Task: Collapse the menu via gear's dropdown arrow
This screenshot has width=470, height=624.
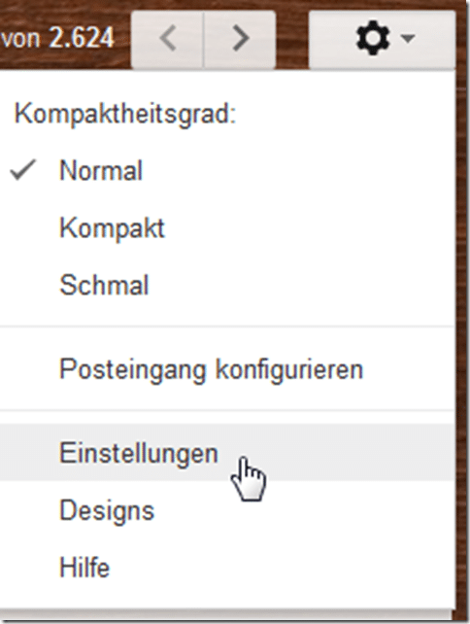Action: click(x=408, y=39)
